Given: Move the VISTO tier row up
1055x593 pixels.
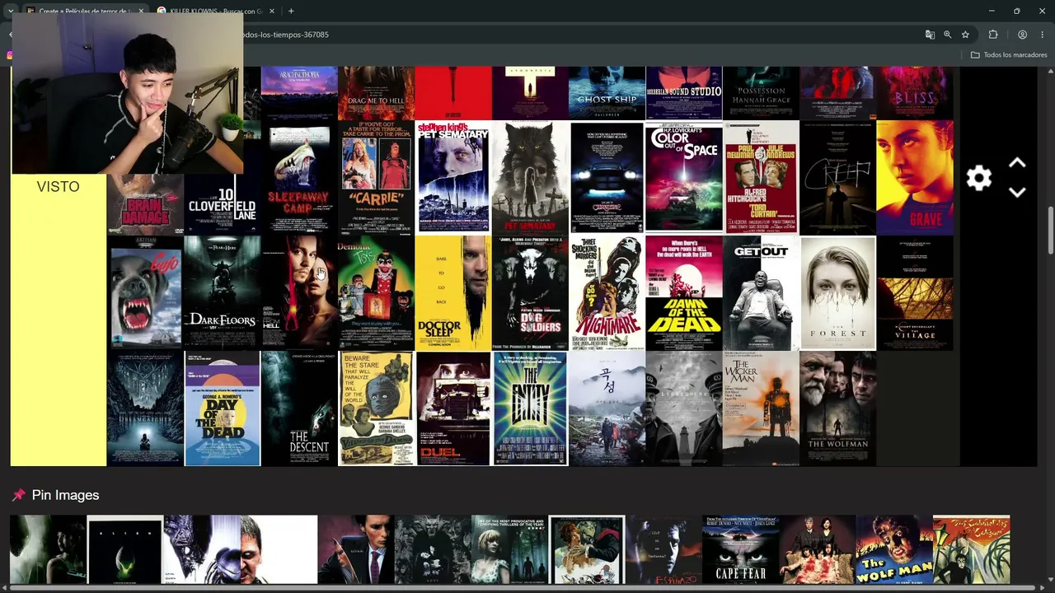Looking at the screenshot, I should tap(1017, 163).
